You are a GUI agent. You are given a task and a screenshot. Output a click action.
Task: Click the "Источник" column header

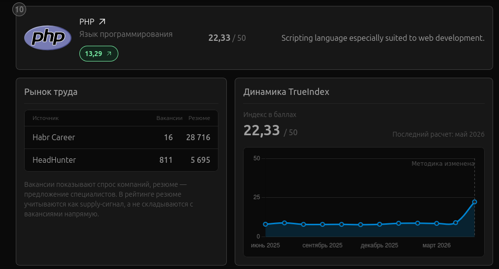[x=45, y=118]
